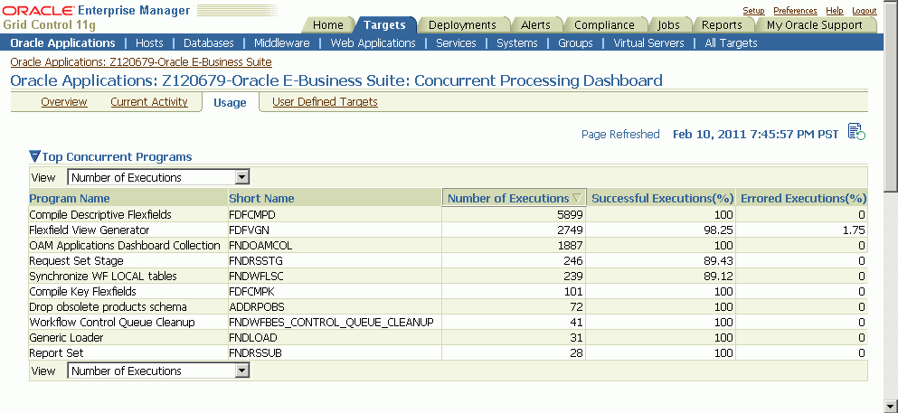Open the Databases subtab
The width and height of the screenshot is (898, 413).
point(209,42)
